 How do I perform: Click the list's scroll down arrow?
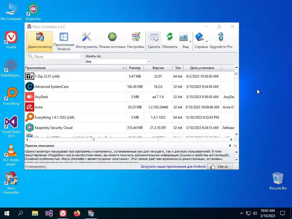[236, 134]
